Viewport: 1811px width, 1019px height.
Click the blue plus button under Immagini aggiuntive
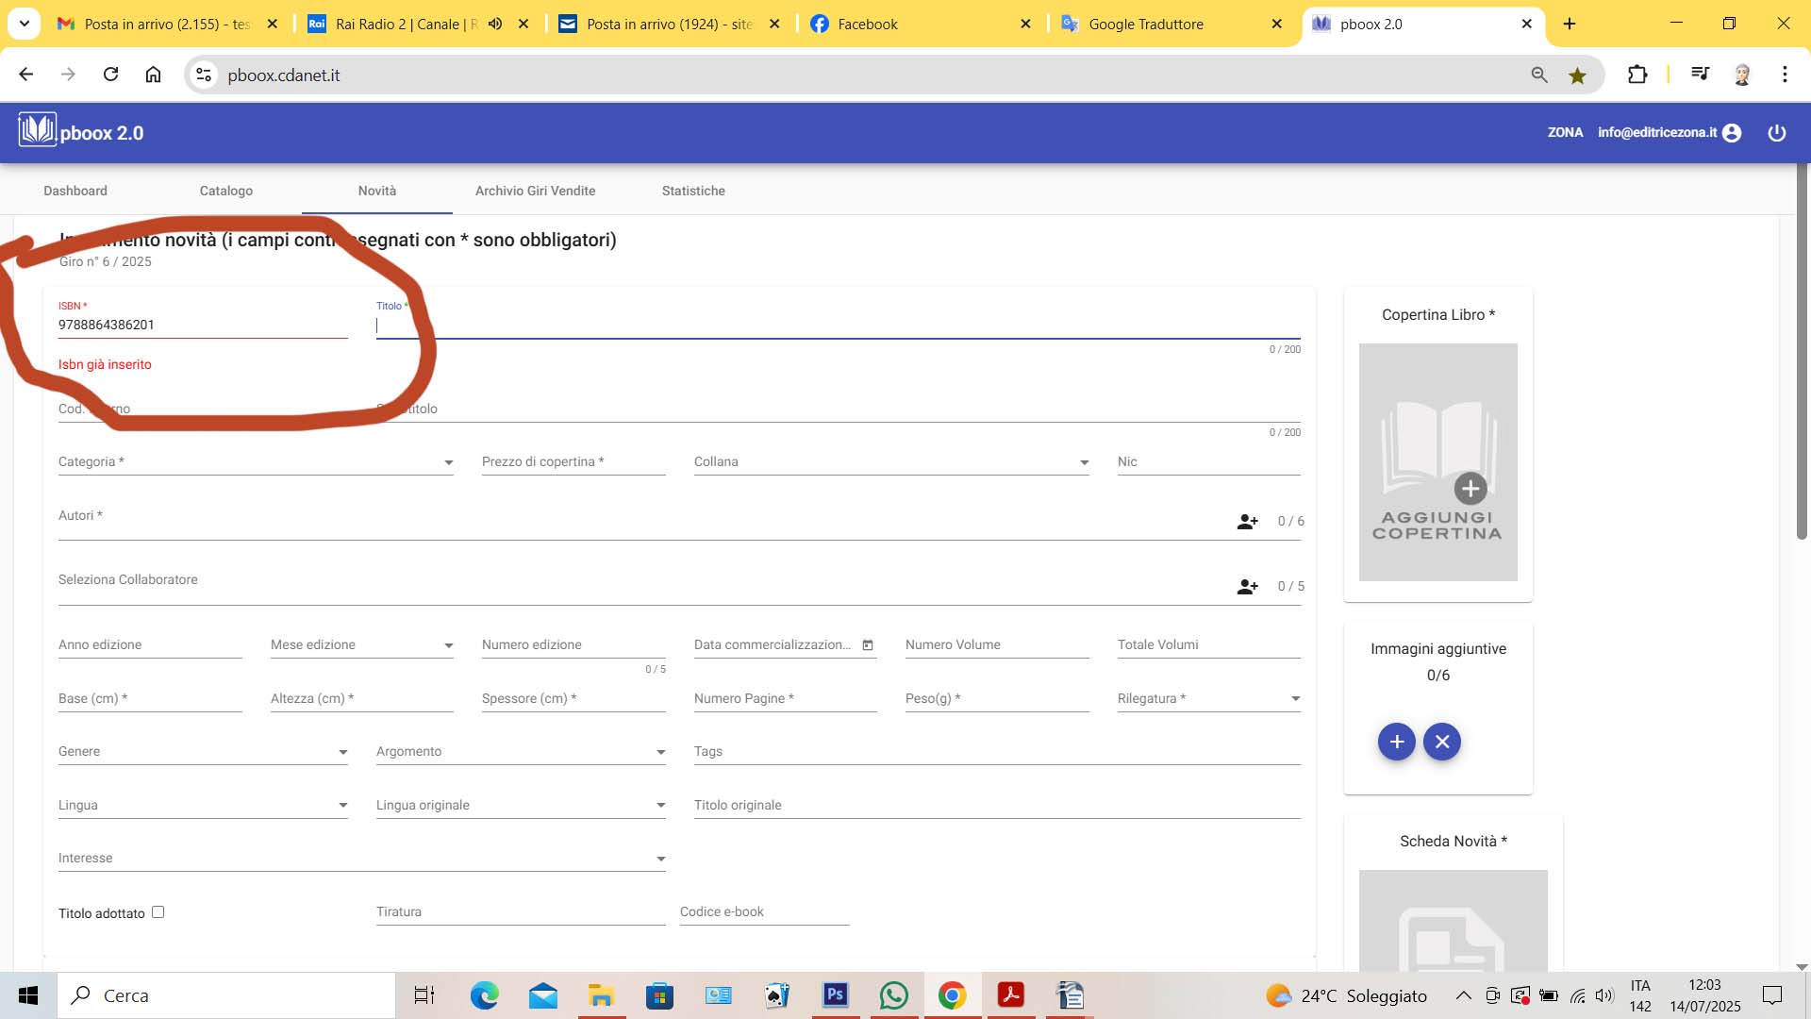point(1396,742)
